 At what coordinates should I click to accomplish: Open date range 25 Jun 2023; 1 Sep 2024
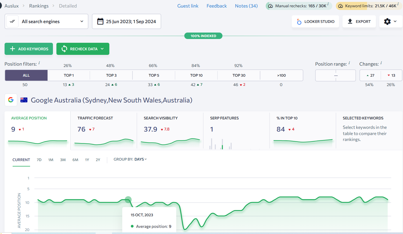click(127, 21)
